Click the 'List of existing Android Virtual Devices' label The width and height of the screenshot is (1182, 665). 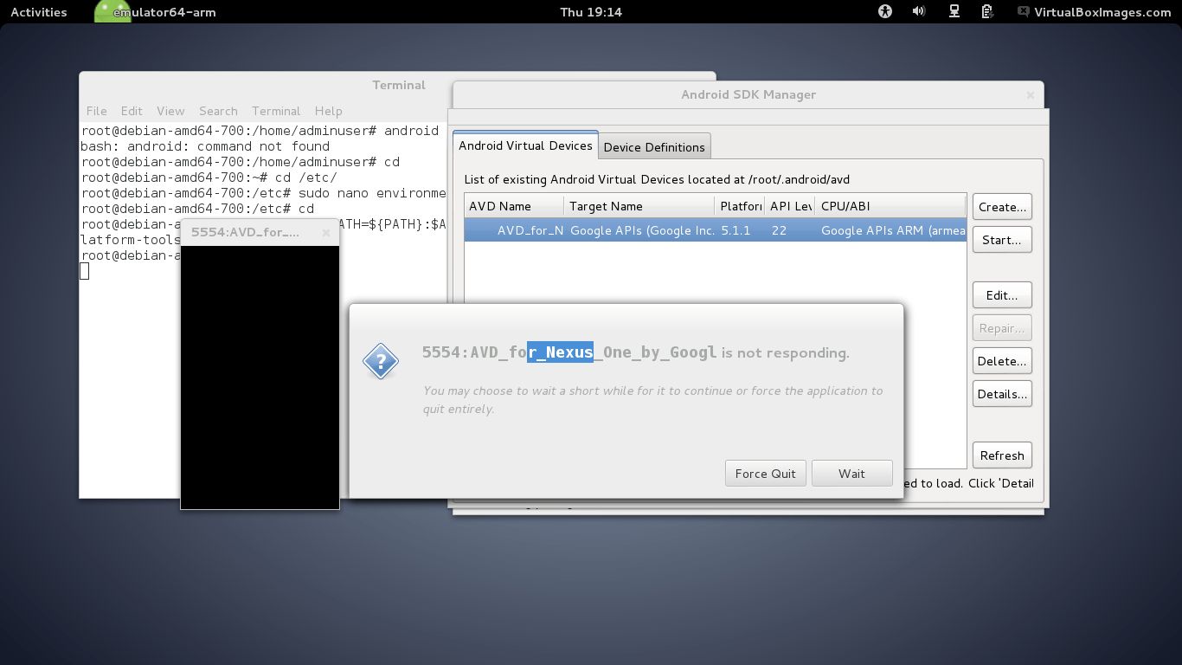657,179
